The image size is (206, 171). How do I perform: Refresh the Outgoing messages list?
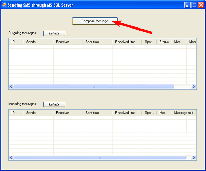54,34
